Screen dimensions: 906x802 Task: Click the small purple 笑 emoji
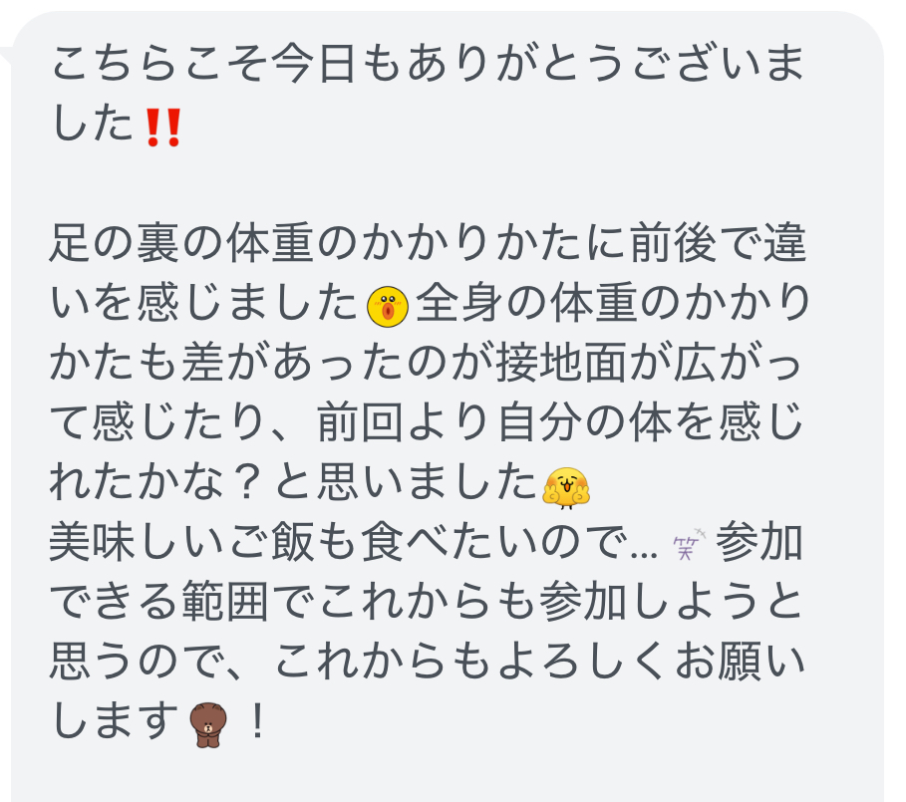point(689,544)
